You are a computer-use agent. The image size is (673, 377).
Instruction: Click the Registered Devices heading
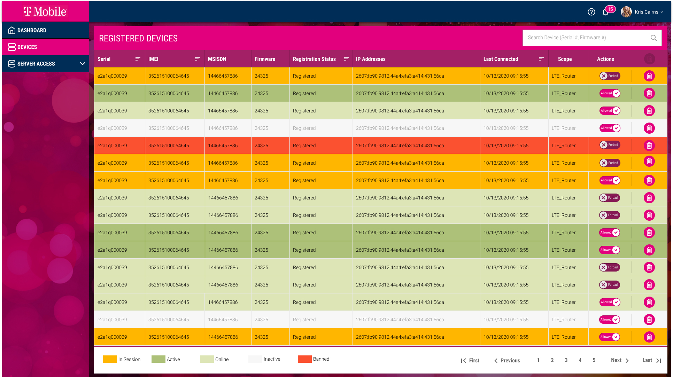point(138,38)
